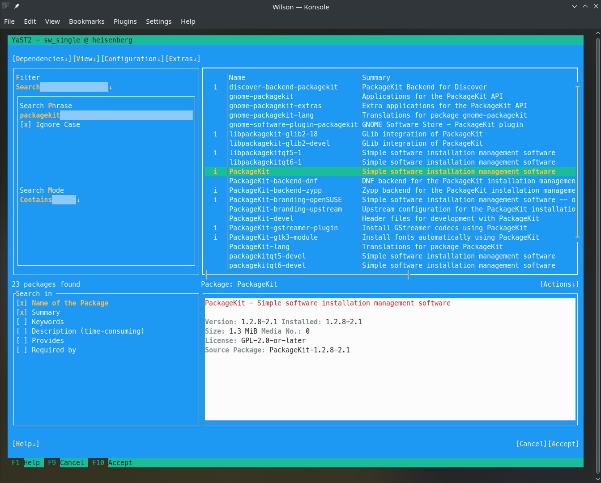
Task: Toggle the Ignore Case checkbox
Action: [x=50, y=125]
